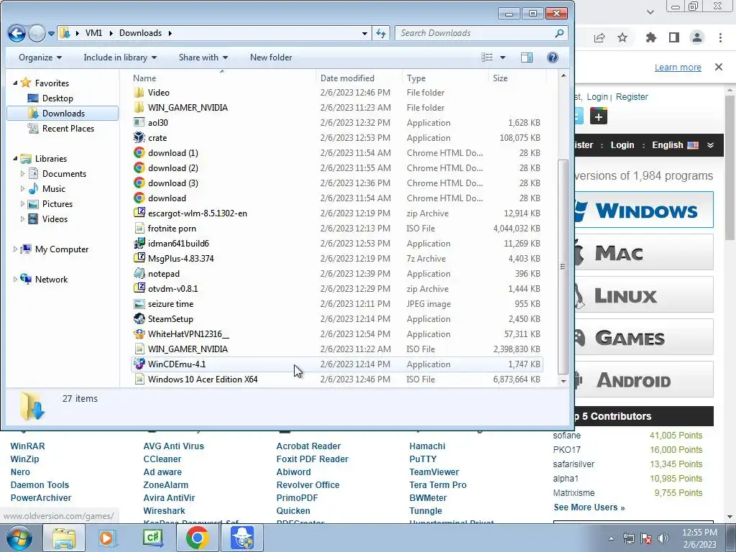Select the seizure time JPEG icon
The height and width of the screenshot is (552, 736).
[x=139, y=304]
